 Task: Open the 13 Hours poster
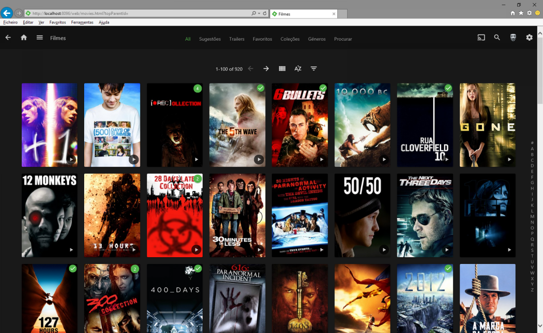pyautogui.click(x=112, y=215)
